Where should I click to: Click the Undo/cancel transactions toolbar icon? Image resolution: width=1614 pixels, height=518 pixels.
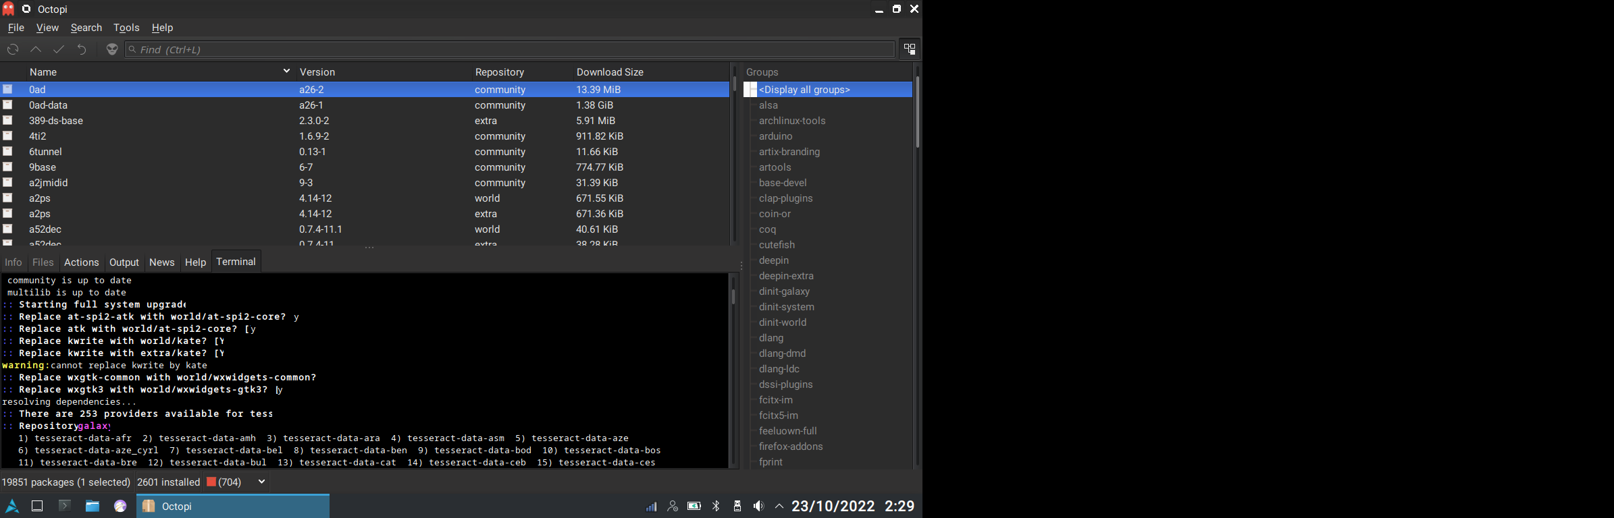[82, 49]
